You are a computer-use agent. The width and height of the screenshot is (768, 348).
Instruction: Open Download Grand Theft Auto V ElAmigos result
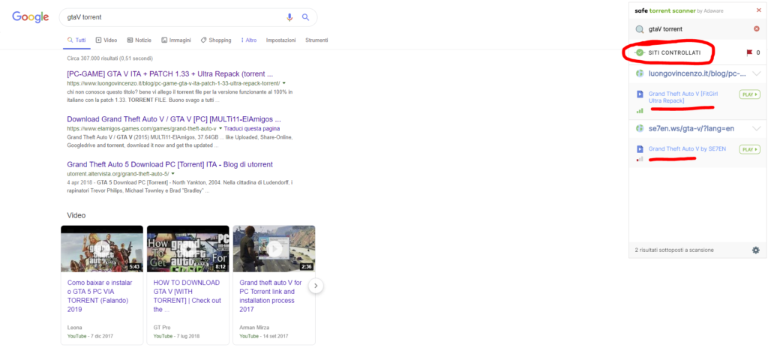(174, 119)
